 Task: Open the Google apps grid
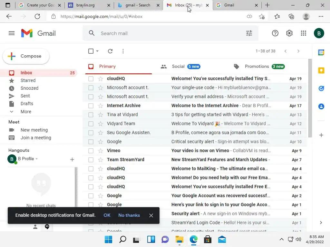(x=304, y=33)
